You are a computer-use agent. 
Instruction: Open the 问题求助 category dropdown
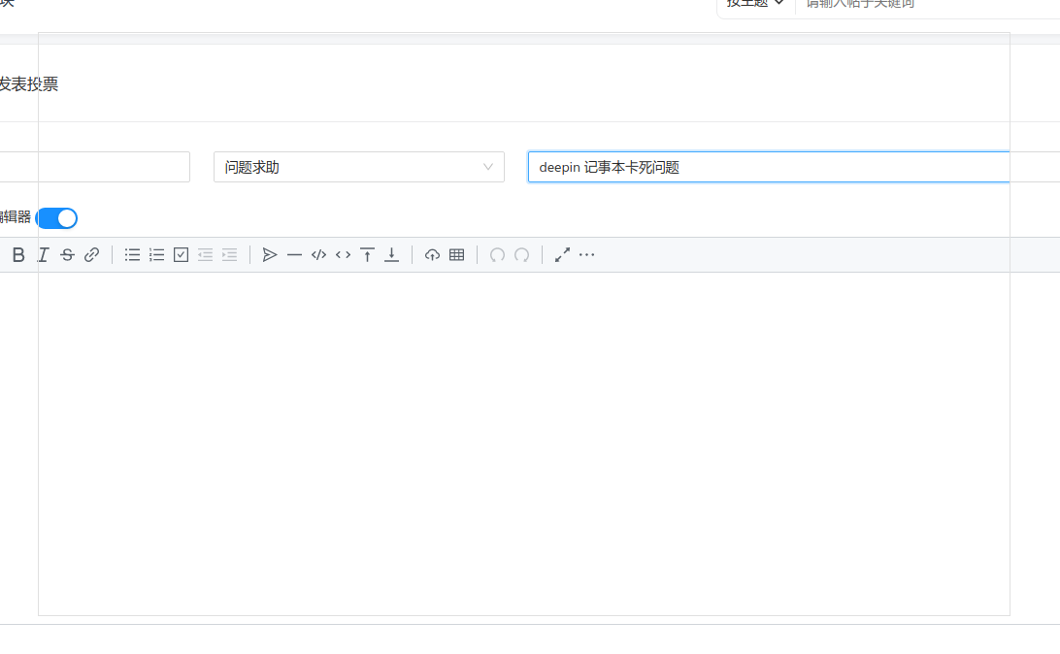[x=359, y=167]
